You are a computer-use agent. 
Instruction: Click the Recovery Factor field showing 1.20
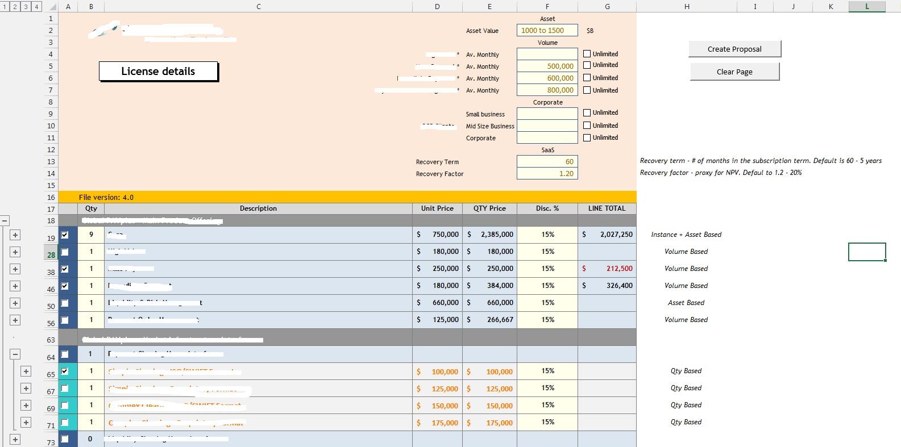tap(547, 174)
